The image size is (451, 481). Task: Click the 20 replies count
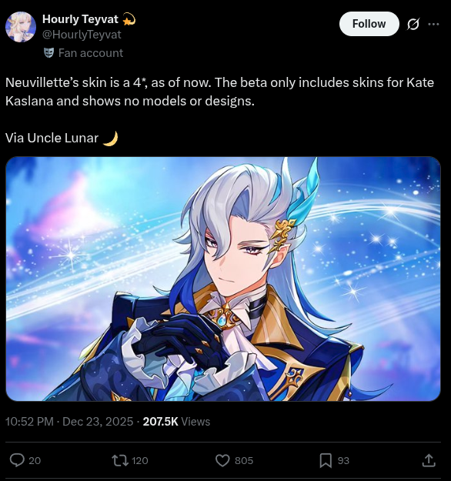coord(35,460)
